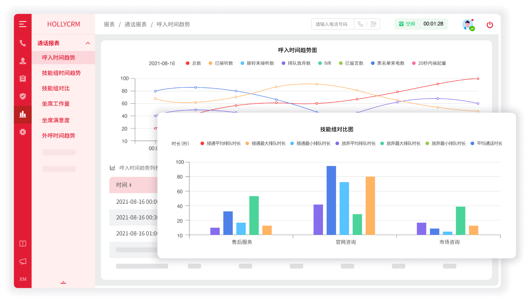
Task: Collapse the 通话报表 menu chevron
Action: point(88,43)
